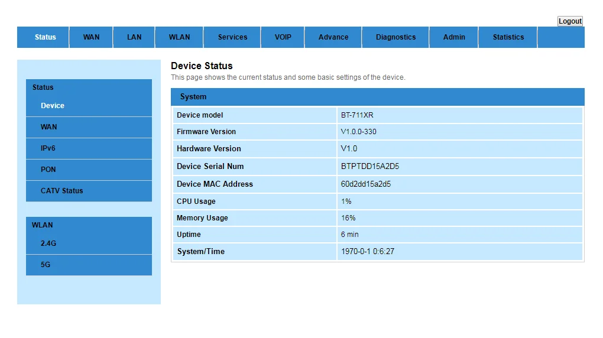
Task: Go to the WLAN top navigation tab
Action: click(x=179, y=37)
